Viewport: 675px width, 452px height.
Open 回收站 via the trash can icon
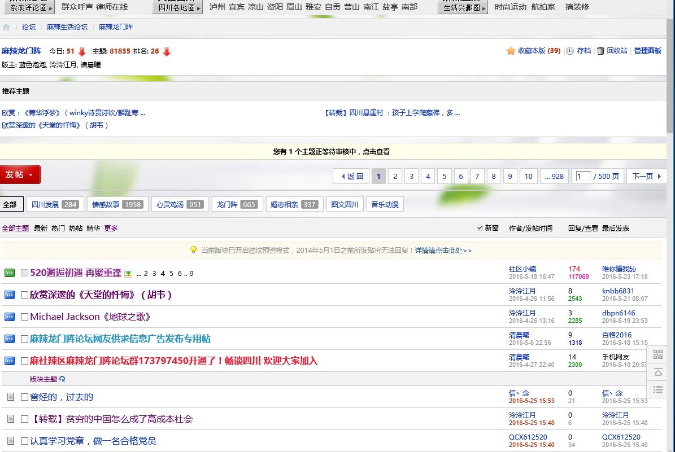click(x=600, y=51)
